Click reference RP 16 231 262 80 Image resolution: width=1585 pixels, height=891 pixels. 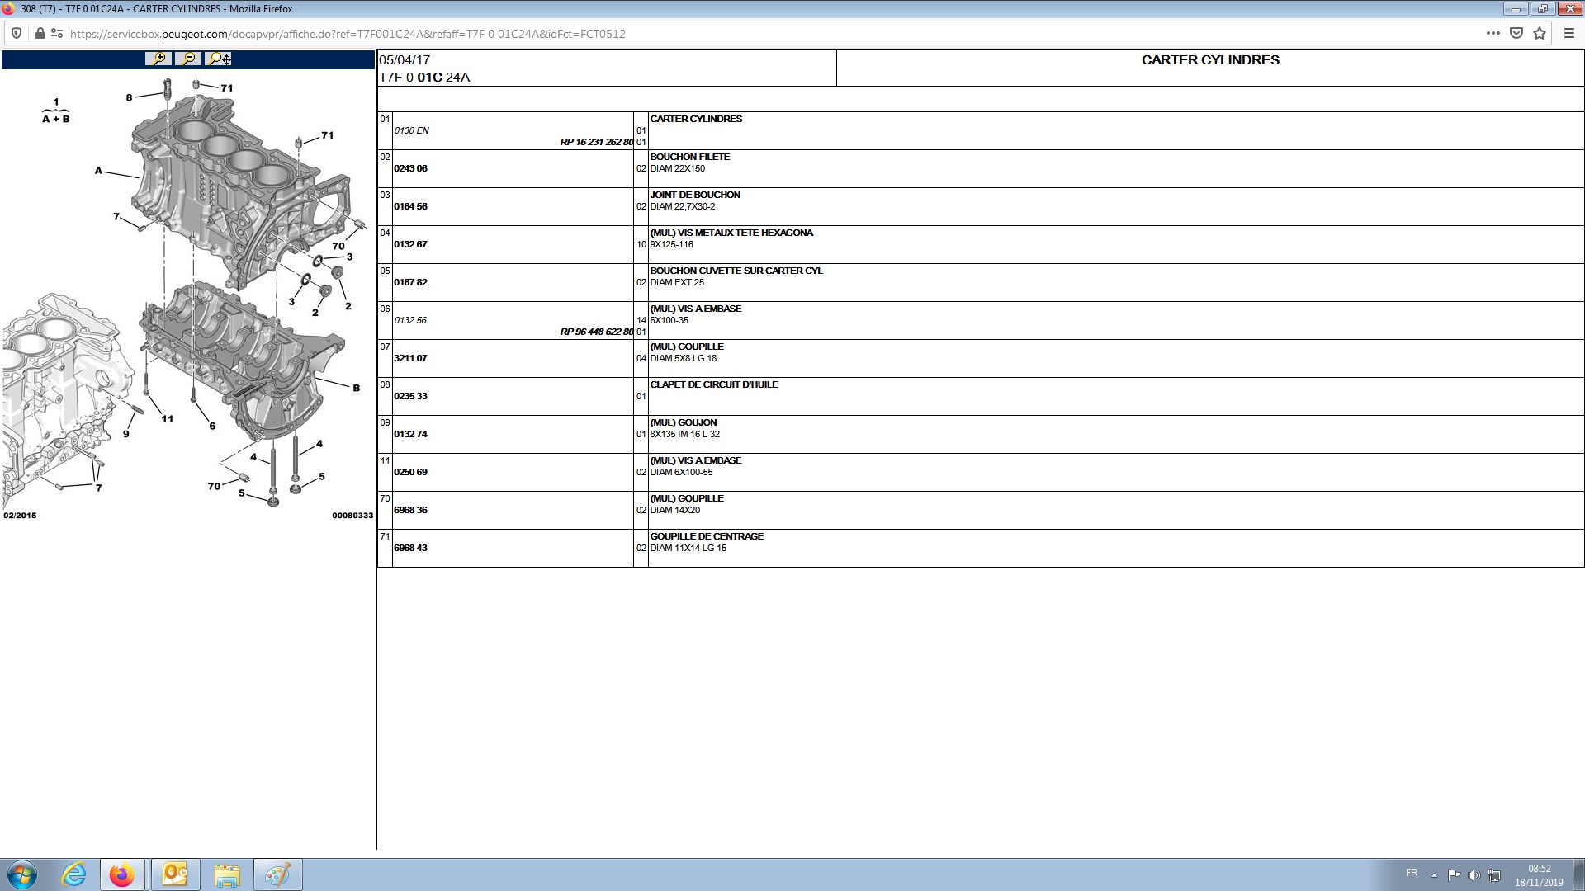click(x=596, y=142)
